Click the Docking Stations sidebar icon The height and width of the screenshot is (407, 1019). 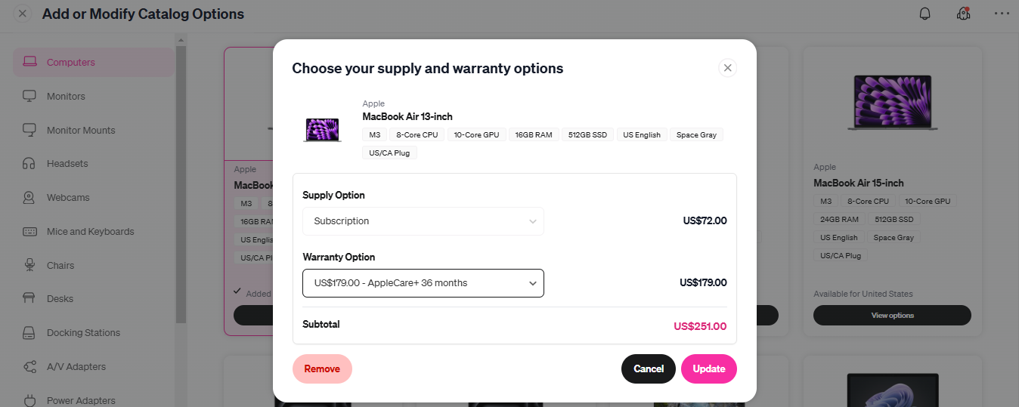pos(29,332)
